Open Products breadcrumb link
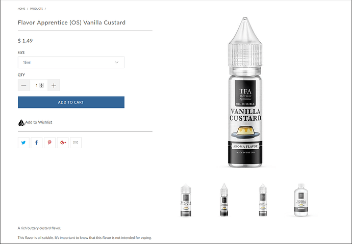This screenshot has width=352, height=244. click(36, 9)
